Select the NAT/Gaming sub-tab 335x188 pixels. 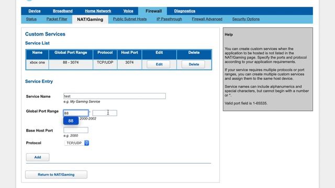90,19
